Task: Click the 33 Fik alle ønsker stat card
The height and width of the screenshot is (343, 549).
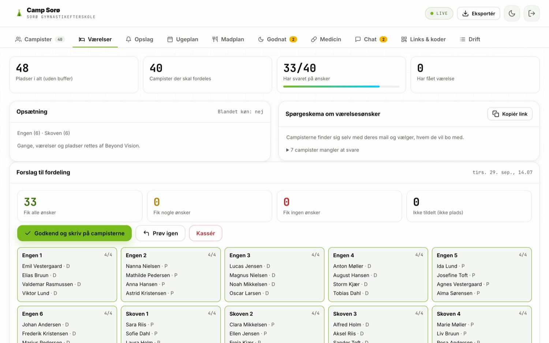Action: coord(80,206)
